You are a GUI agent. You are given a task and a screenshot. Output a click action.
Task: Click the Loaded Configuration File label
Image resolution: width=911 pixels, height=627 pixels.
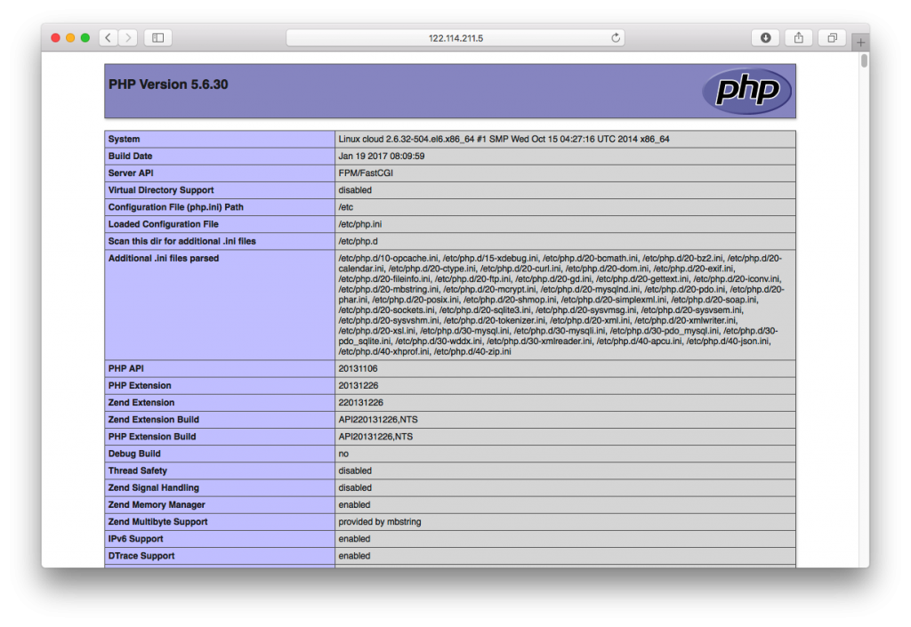[x=164, y=224]
